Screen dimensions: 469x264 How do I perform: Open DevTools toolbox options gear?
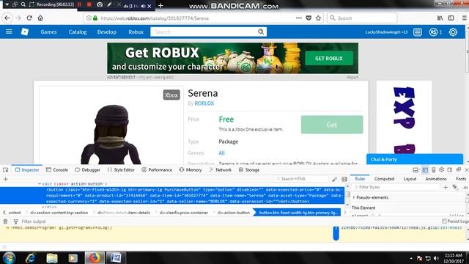click(441, 169)
